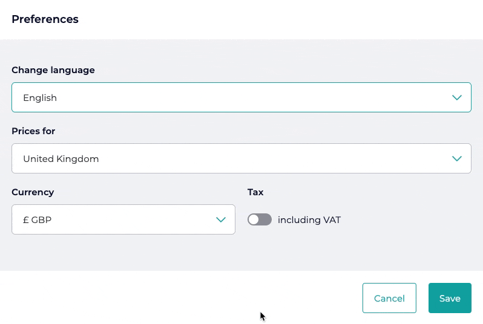The width and height of the screenshot is (483, 324).
Task: Click the selected "English" value text
Action: click(x=40, y=98)
